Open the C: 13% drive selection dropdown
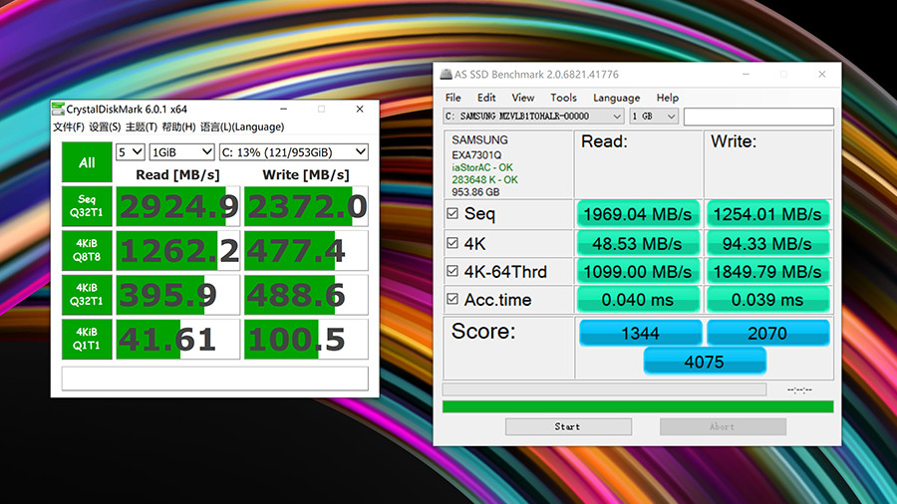This screenshot has height=504, width=897. coord(293,152)
